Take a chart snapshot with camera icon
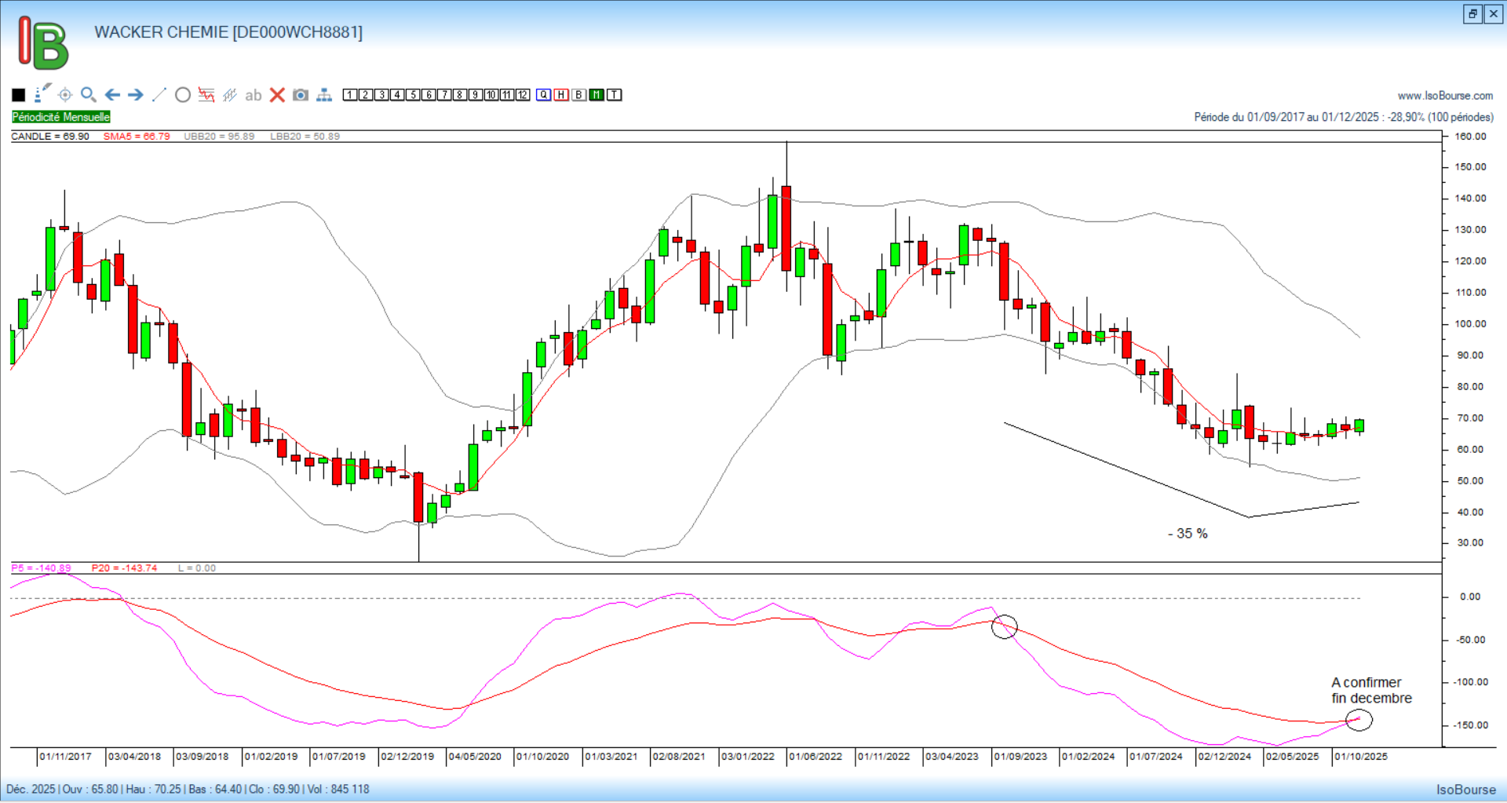The height and width of the screenshot is (803, 1507). coord(301,95)
